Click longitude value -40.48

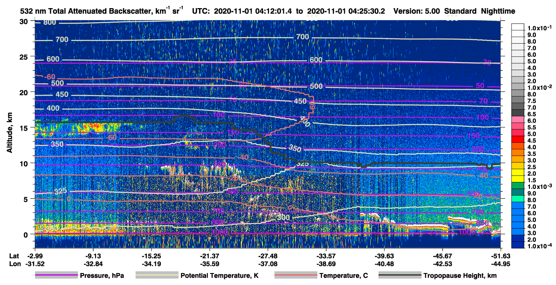[x=384, y=264]
